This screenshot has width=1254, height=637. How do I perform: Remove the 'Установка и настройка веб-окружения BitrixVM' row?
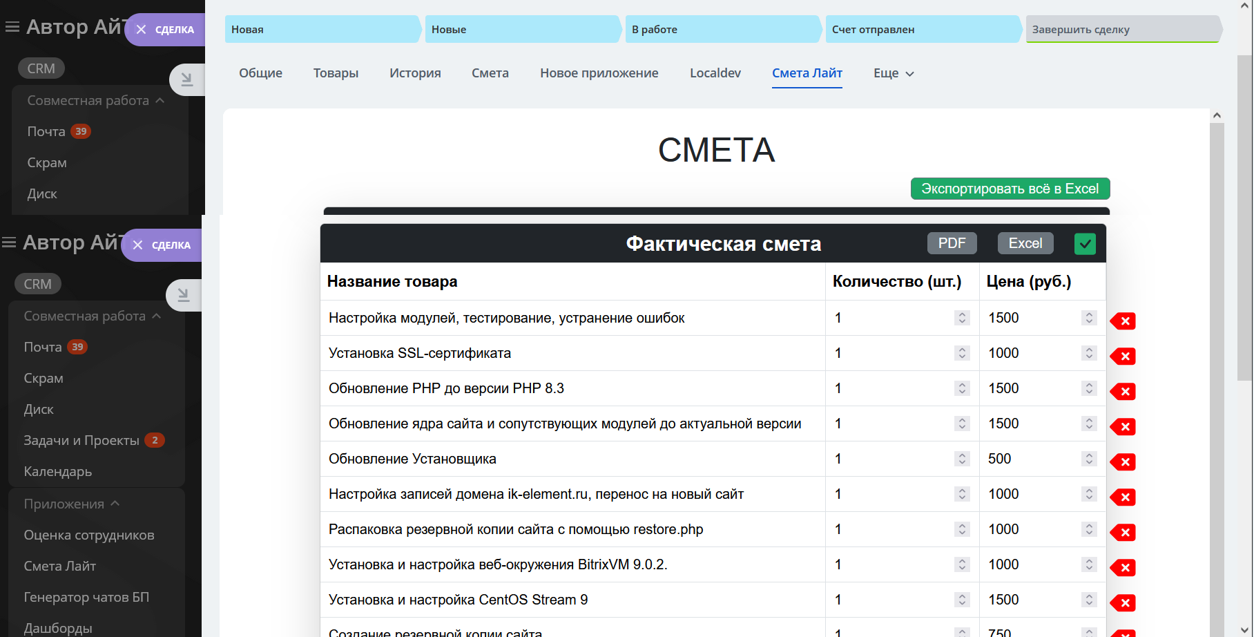click(x=1123, y=567)
